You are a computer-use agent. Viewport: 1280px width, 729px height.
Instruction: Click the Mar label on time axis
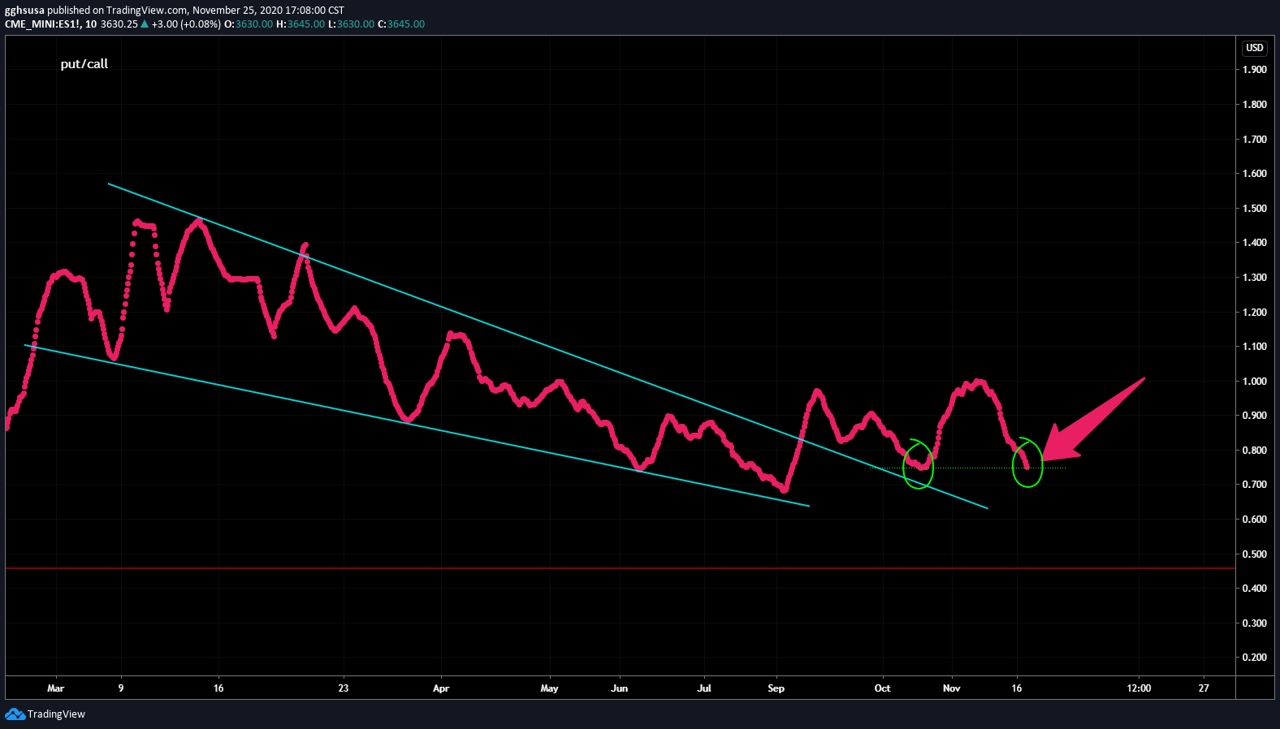pos(56,688)
